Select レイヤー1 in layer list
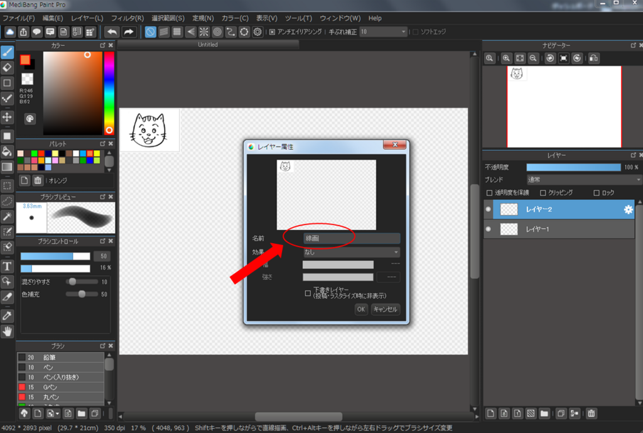Screen dimensions: 643x433 [x=559, y=229]
